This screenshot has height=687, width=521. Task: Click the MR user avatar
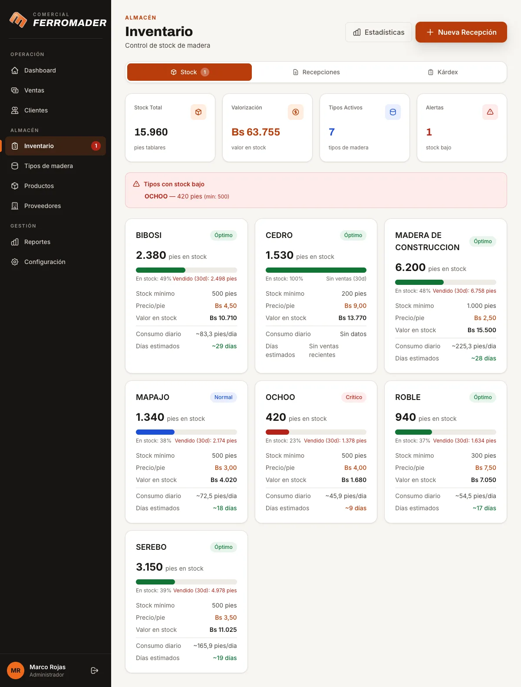tap(16, 670)
